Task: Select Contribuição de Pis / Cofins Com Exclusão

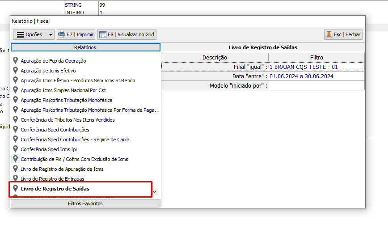Action: coord(74,159)
